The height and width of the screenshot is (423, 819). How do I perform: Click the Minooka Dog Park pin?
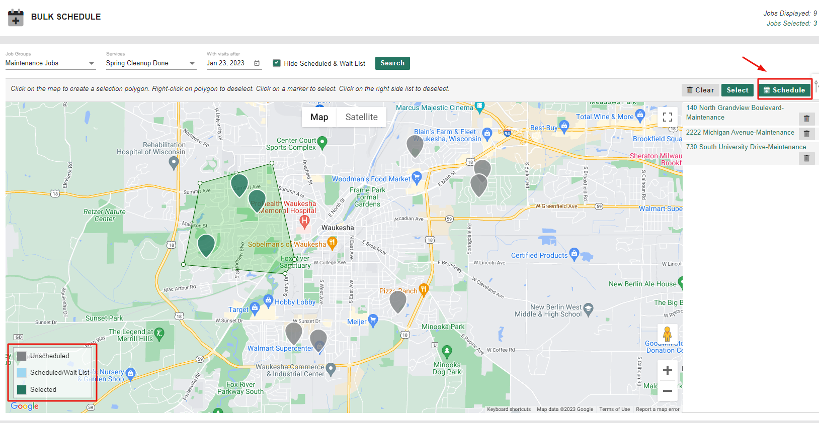click(447, 351)
